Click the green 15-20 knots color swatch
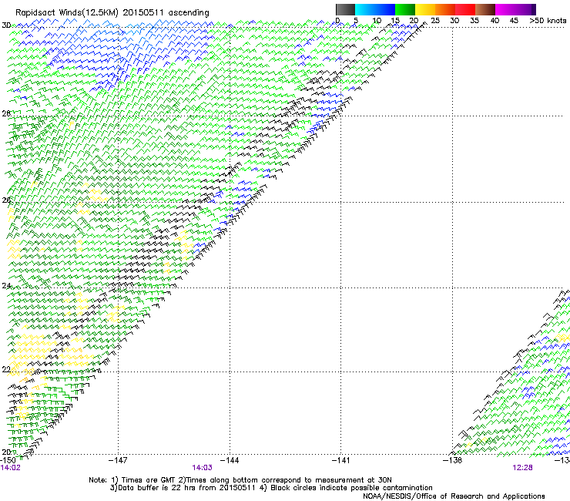This screenshot has width=570, height=501. point(405,9)
